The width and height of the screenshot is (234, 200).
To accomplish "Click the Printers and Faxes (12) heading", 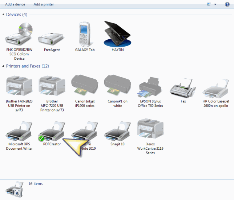I will (28, 66).
